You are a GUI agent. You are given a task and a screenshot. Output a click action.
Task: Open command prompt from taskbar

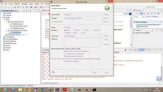(94, 90)
